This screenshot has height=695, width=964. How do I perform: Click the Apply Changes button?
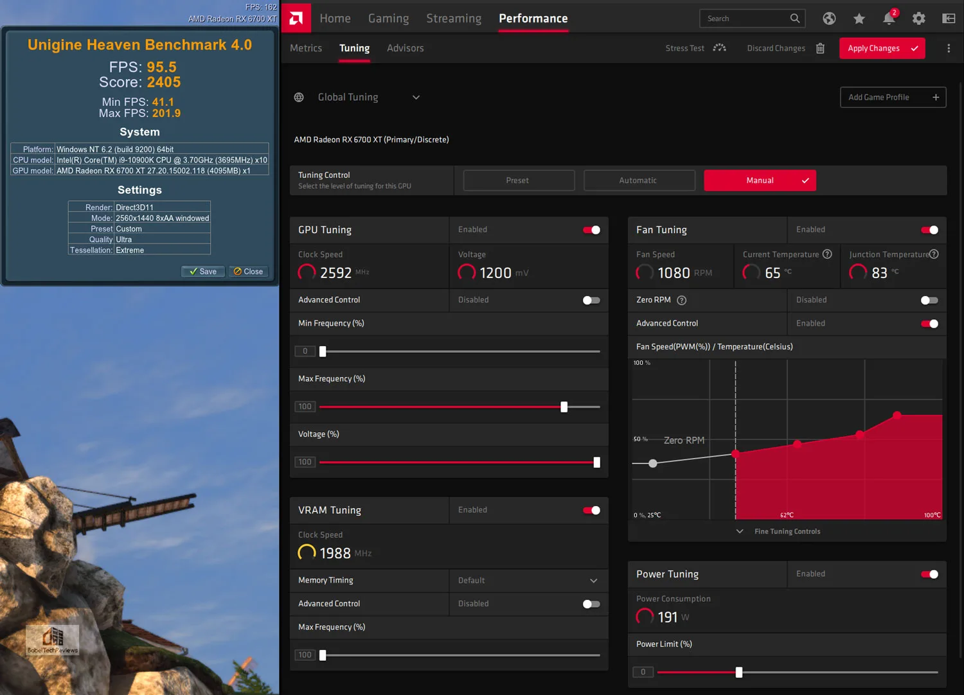point(882,48)
